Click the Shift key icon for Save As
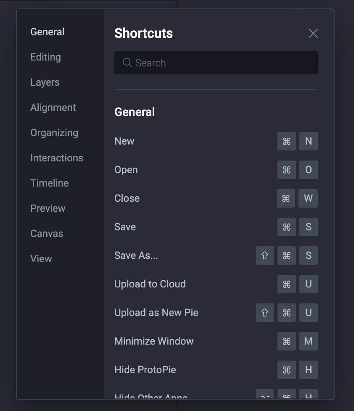The width and height of the screenshot is (354, 411). click(x=265, y=256)
